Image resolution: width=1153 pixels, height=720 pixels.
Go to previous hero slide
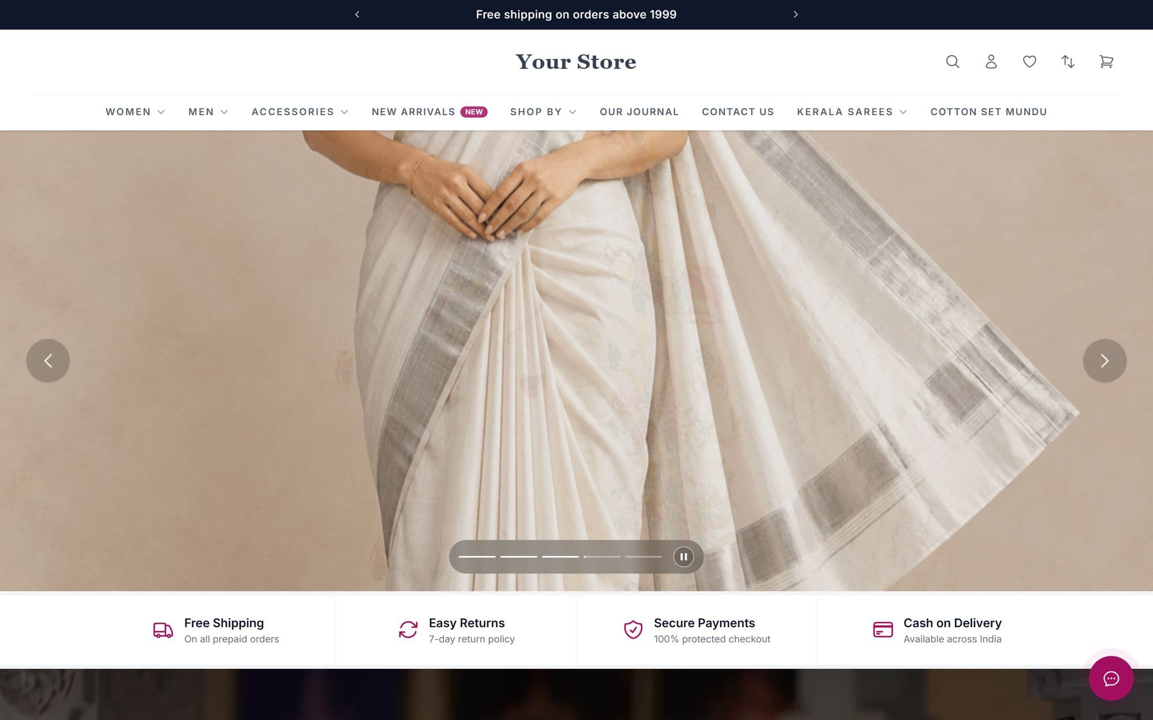(48, 361)
